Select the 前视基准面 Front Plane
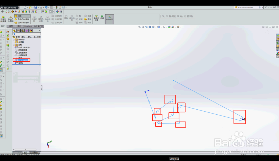 point(21,50)
